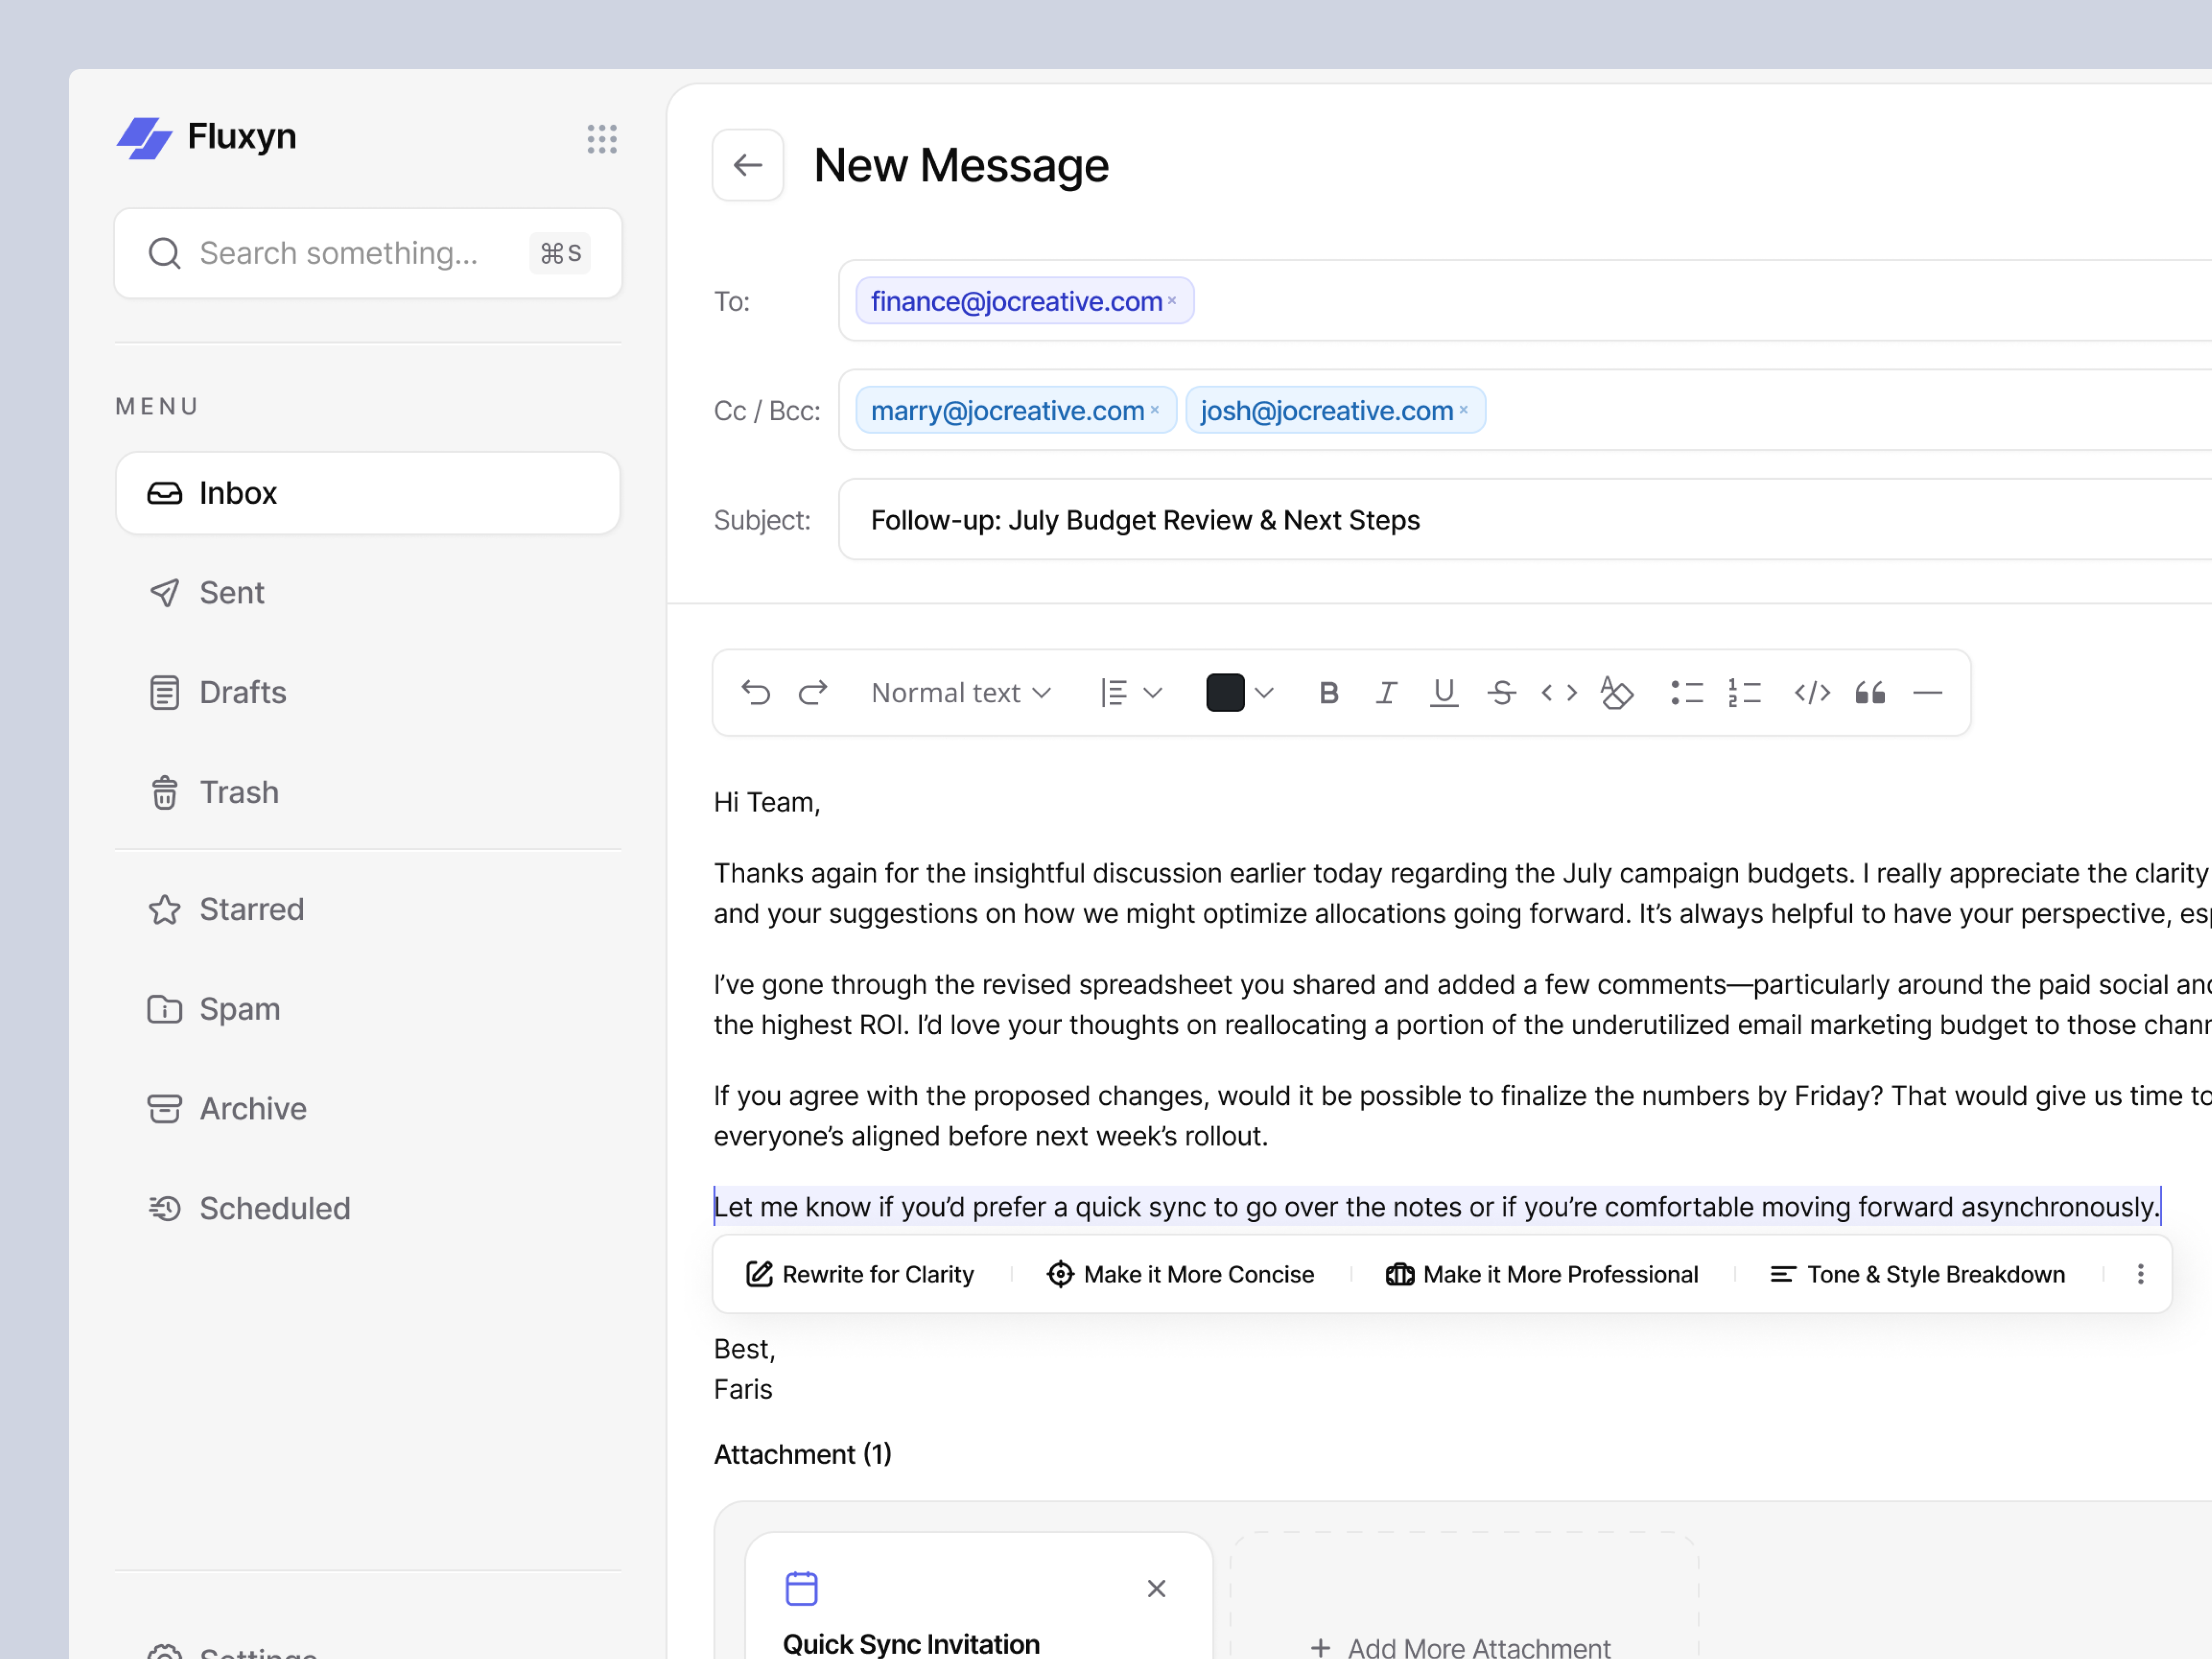Screen dimensions: 2212x1659
Task: Open the text alignment dropdown
Action: [x=1131, y=693]
